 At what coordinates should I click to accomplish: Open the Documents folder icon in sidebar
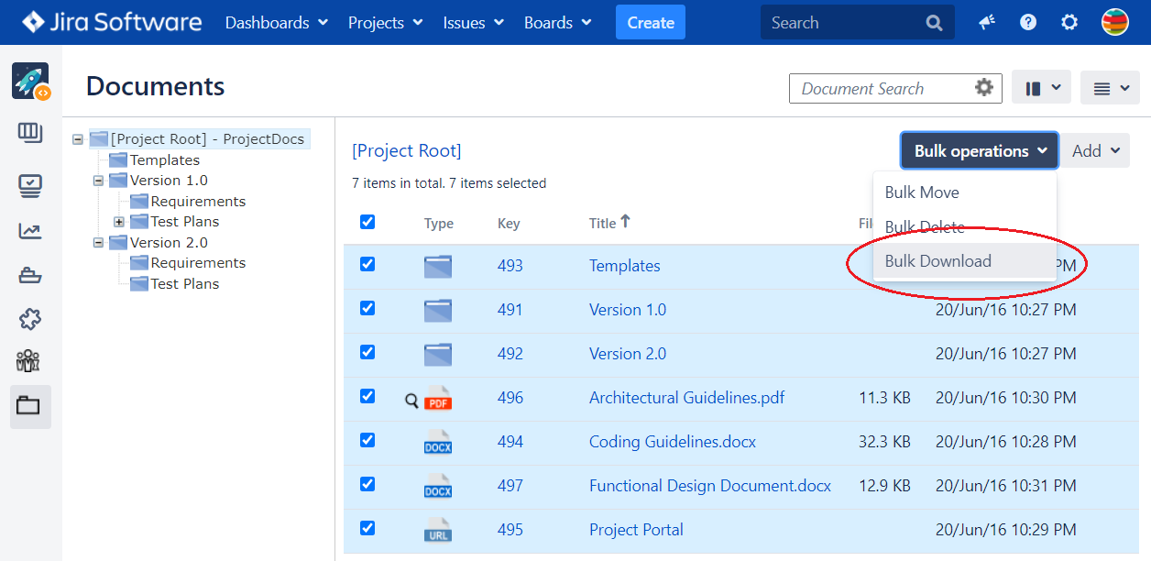click(29, 406)
